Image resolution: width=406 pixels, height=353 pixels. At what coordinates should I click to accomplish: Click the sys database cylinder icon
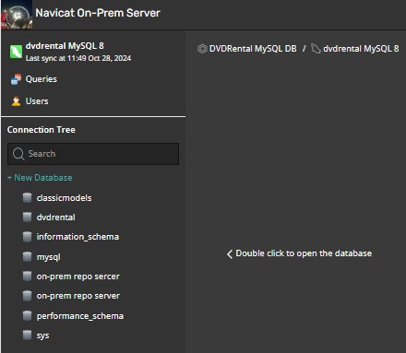27,335
